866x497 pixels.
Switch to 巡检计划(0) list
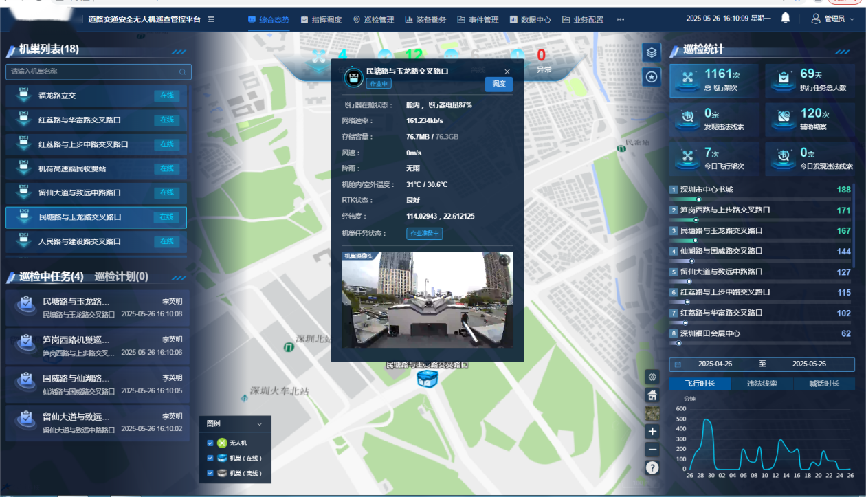[x=121, y=277]
